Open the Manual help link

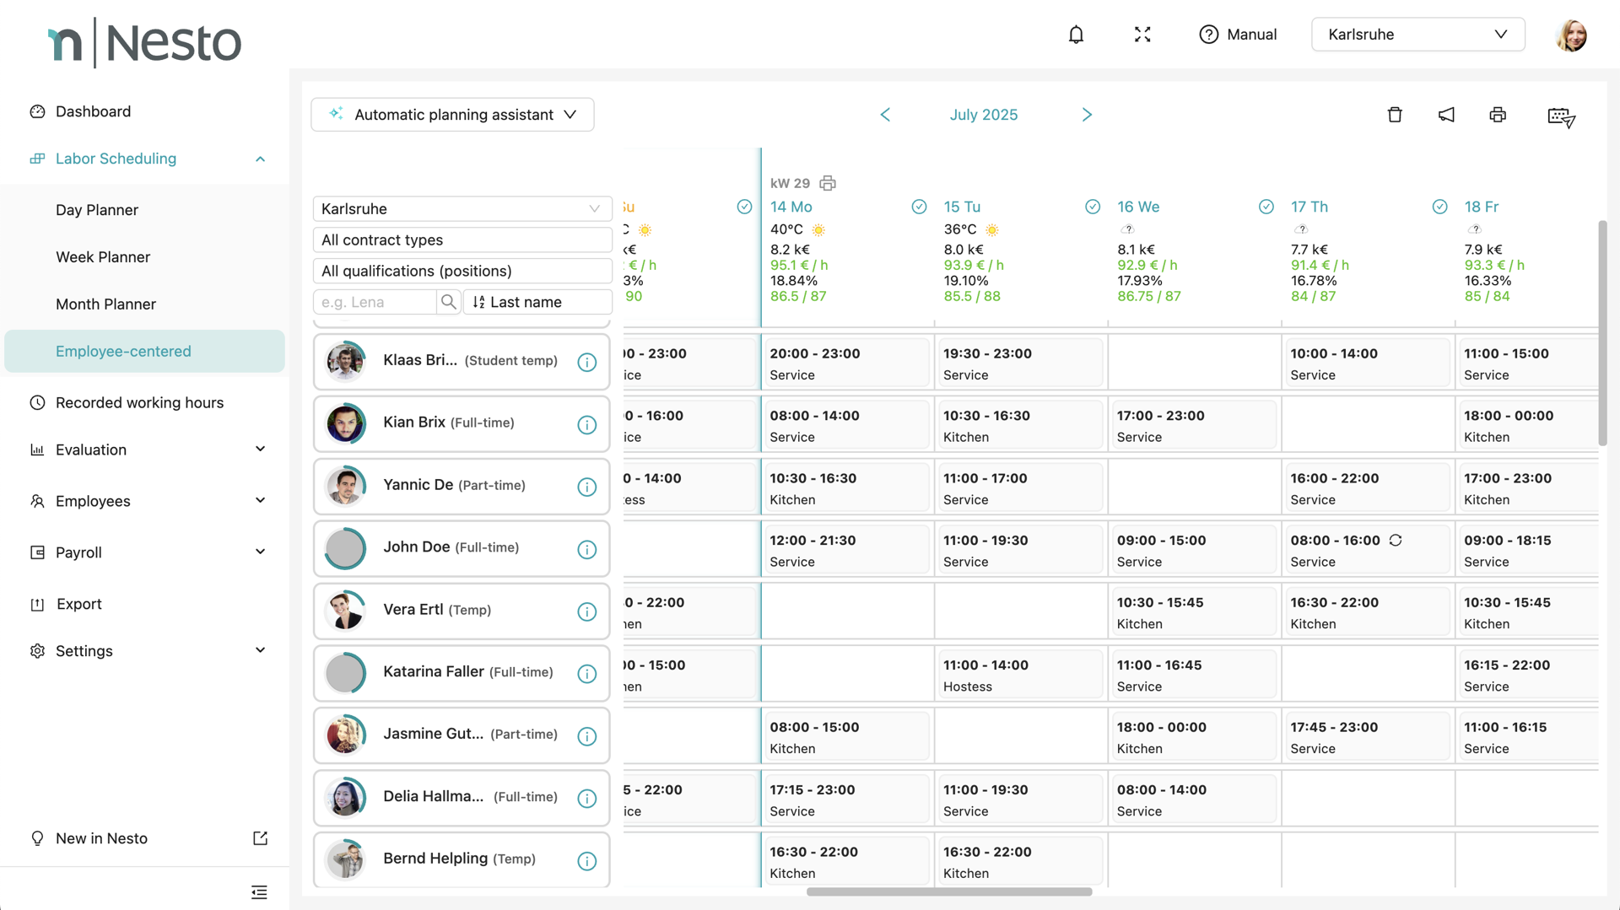[x=1238, y=35]
